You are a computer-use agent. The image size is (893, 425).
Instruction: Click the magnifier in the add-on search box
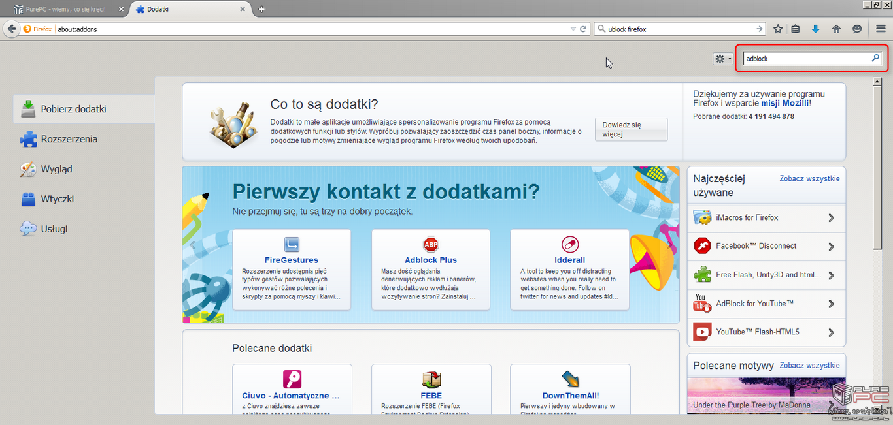[876, 58]
